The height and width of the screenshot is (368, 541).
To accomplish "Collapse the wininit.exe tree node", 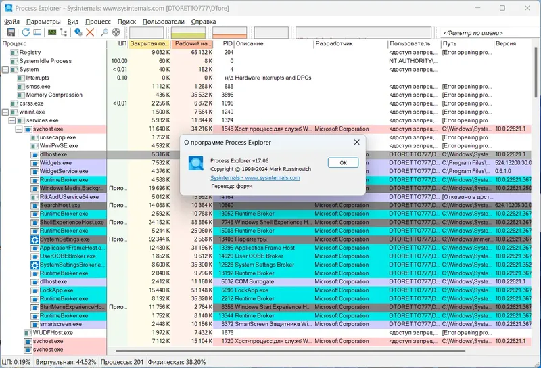I will click(5, 112).
